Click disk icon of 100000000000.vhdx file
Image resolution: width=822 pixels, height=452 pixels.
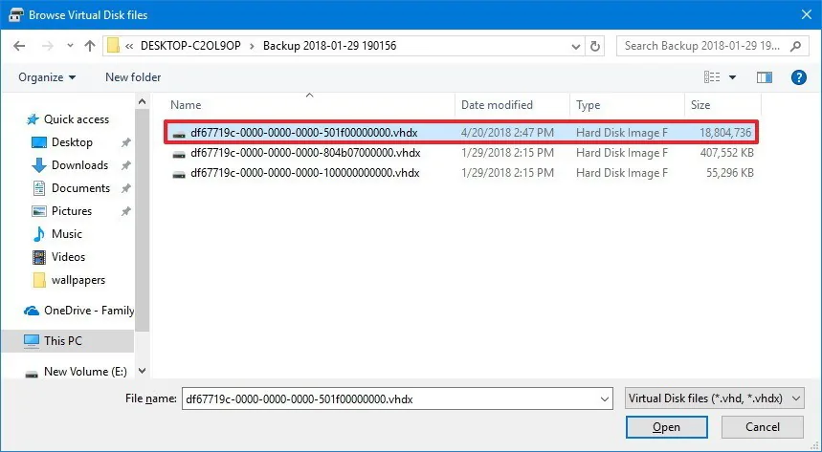point(179,174)
